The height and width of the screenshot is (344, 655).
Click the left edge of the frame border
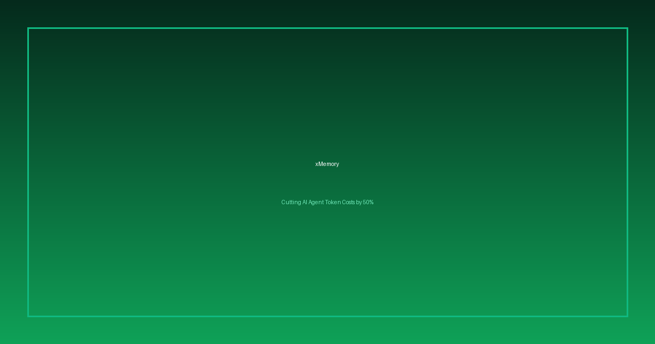(x=28, y=172)
